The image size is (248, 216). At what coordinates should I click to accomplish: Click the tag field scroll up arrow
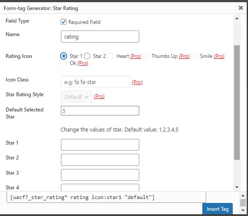(x=243, y=196)
